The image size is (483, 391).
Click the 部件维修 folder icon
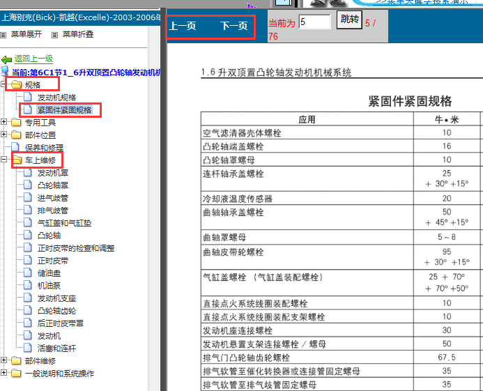[x=16, y=360]
